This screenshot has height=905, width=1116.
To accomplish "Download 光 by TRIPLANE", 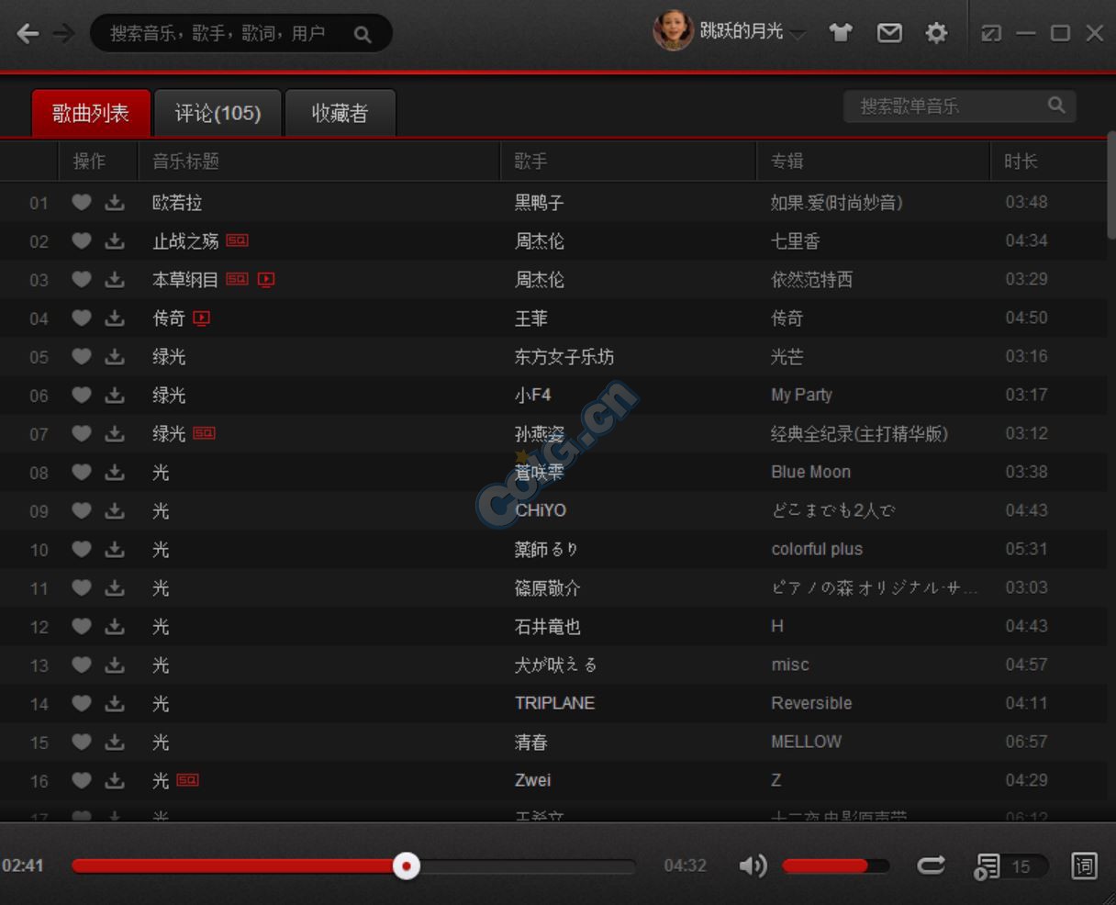I will [x=114, y=703].
